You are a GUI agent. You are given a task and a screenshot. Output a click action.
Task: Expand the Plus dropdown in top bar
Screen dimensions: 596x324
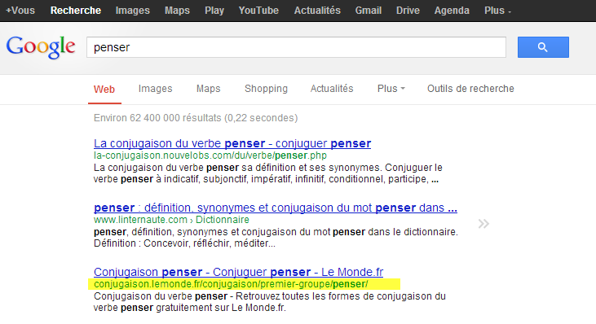click(x=497, y=11)
